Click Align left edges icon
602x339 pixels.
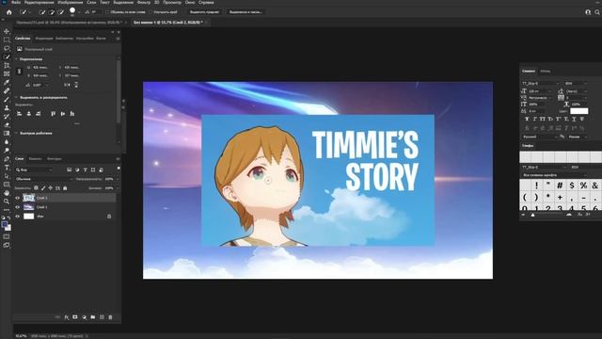click(19, 114)
